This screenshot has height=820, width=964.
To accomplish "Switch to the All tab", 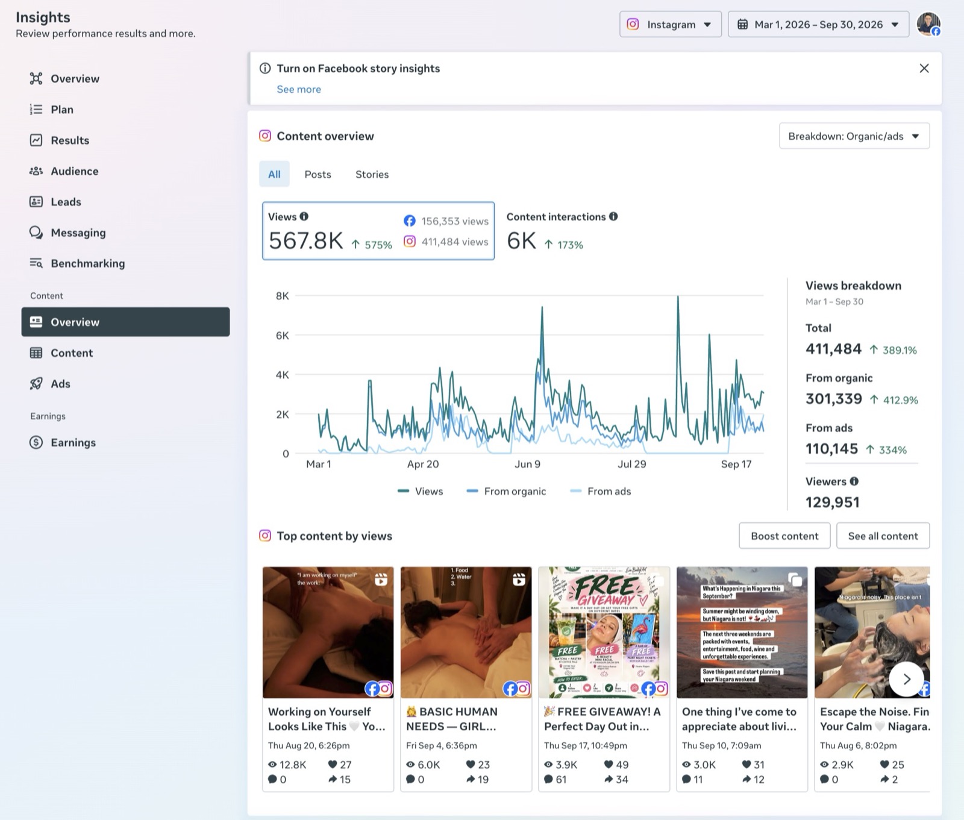I will (x=274, y=174).
